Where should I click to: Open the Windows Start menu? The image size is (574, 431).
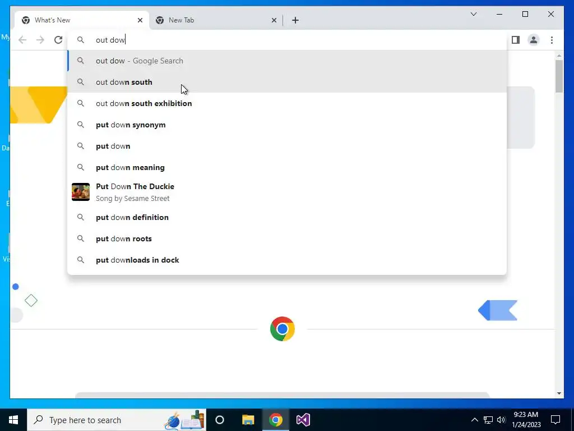point(13,420)
